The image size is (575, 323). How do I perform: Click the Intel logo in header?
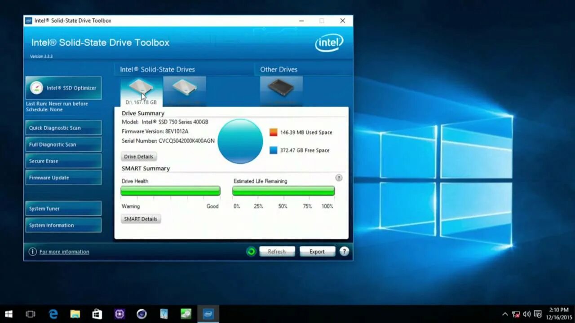tap(329, 44)
